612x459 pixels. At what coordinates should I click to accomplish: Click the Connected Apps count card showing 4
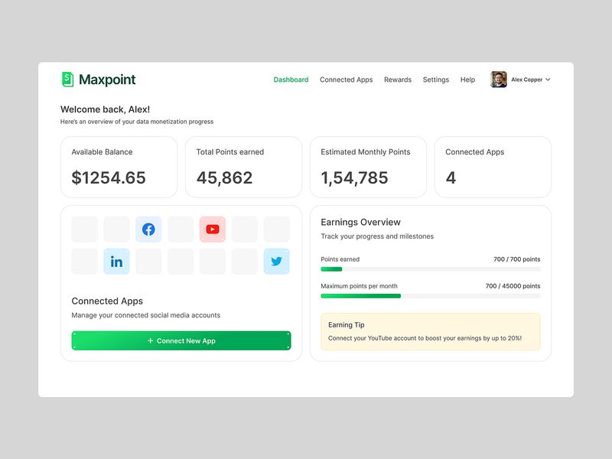tap(493, 167)
